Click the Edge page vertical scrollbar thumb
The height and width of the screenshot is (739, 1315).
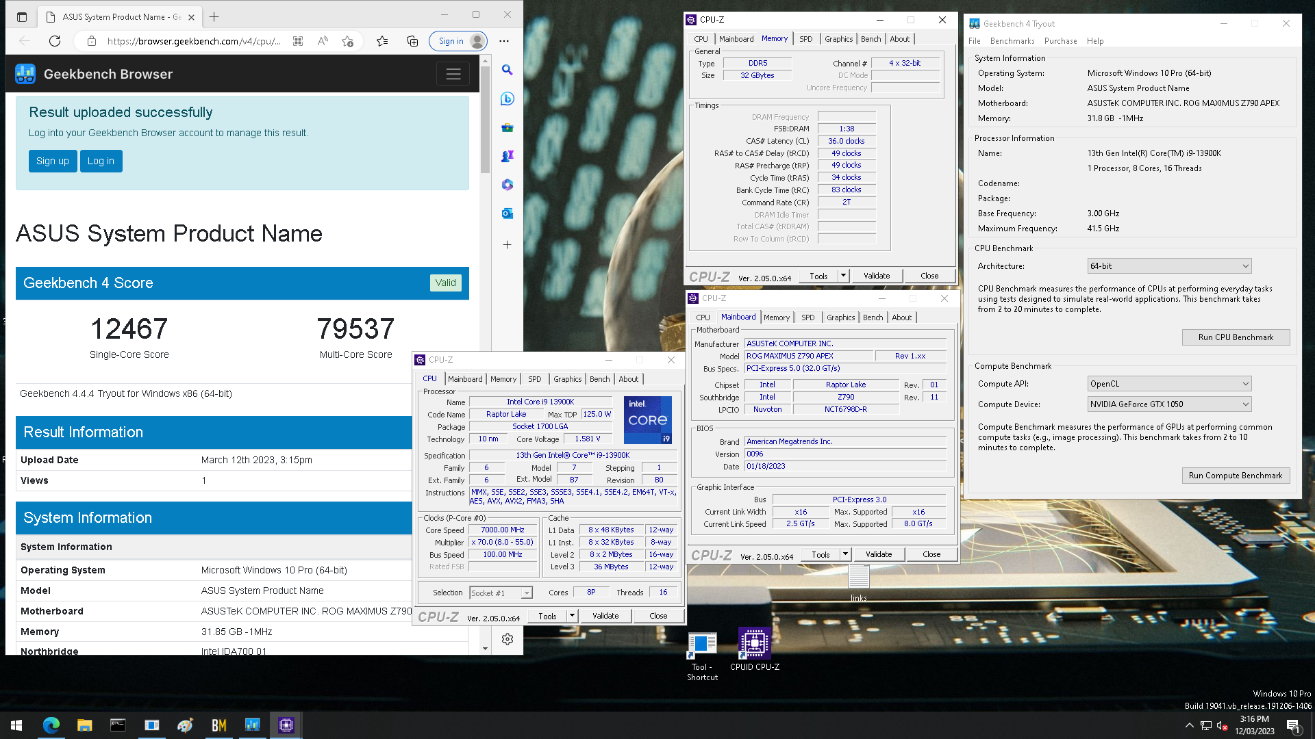coord(485,120)
